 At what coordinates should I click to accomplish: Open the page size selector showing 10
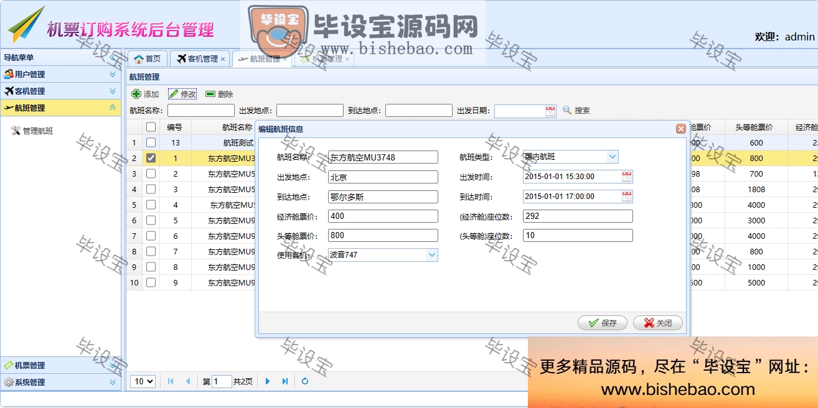tap(143, 381)
